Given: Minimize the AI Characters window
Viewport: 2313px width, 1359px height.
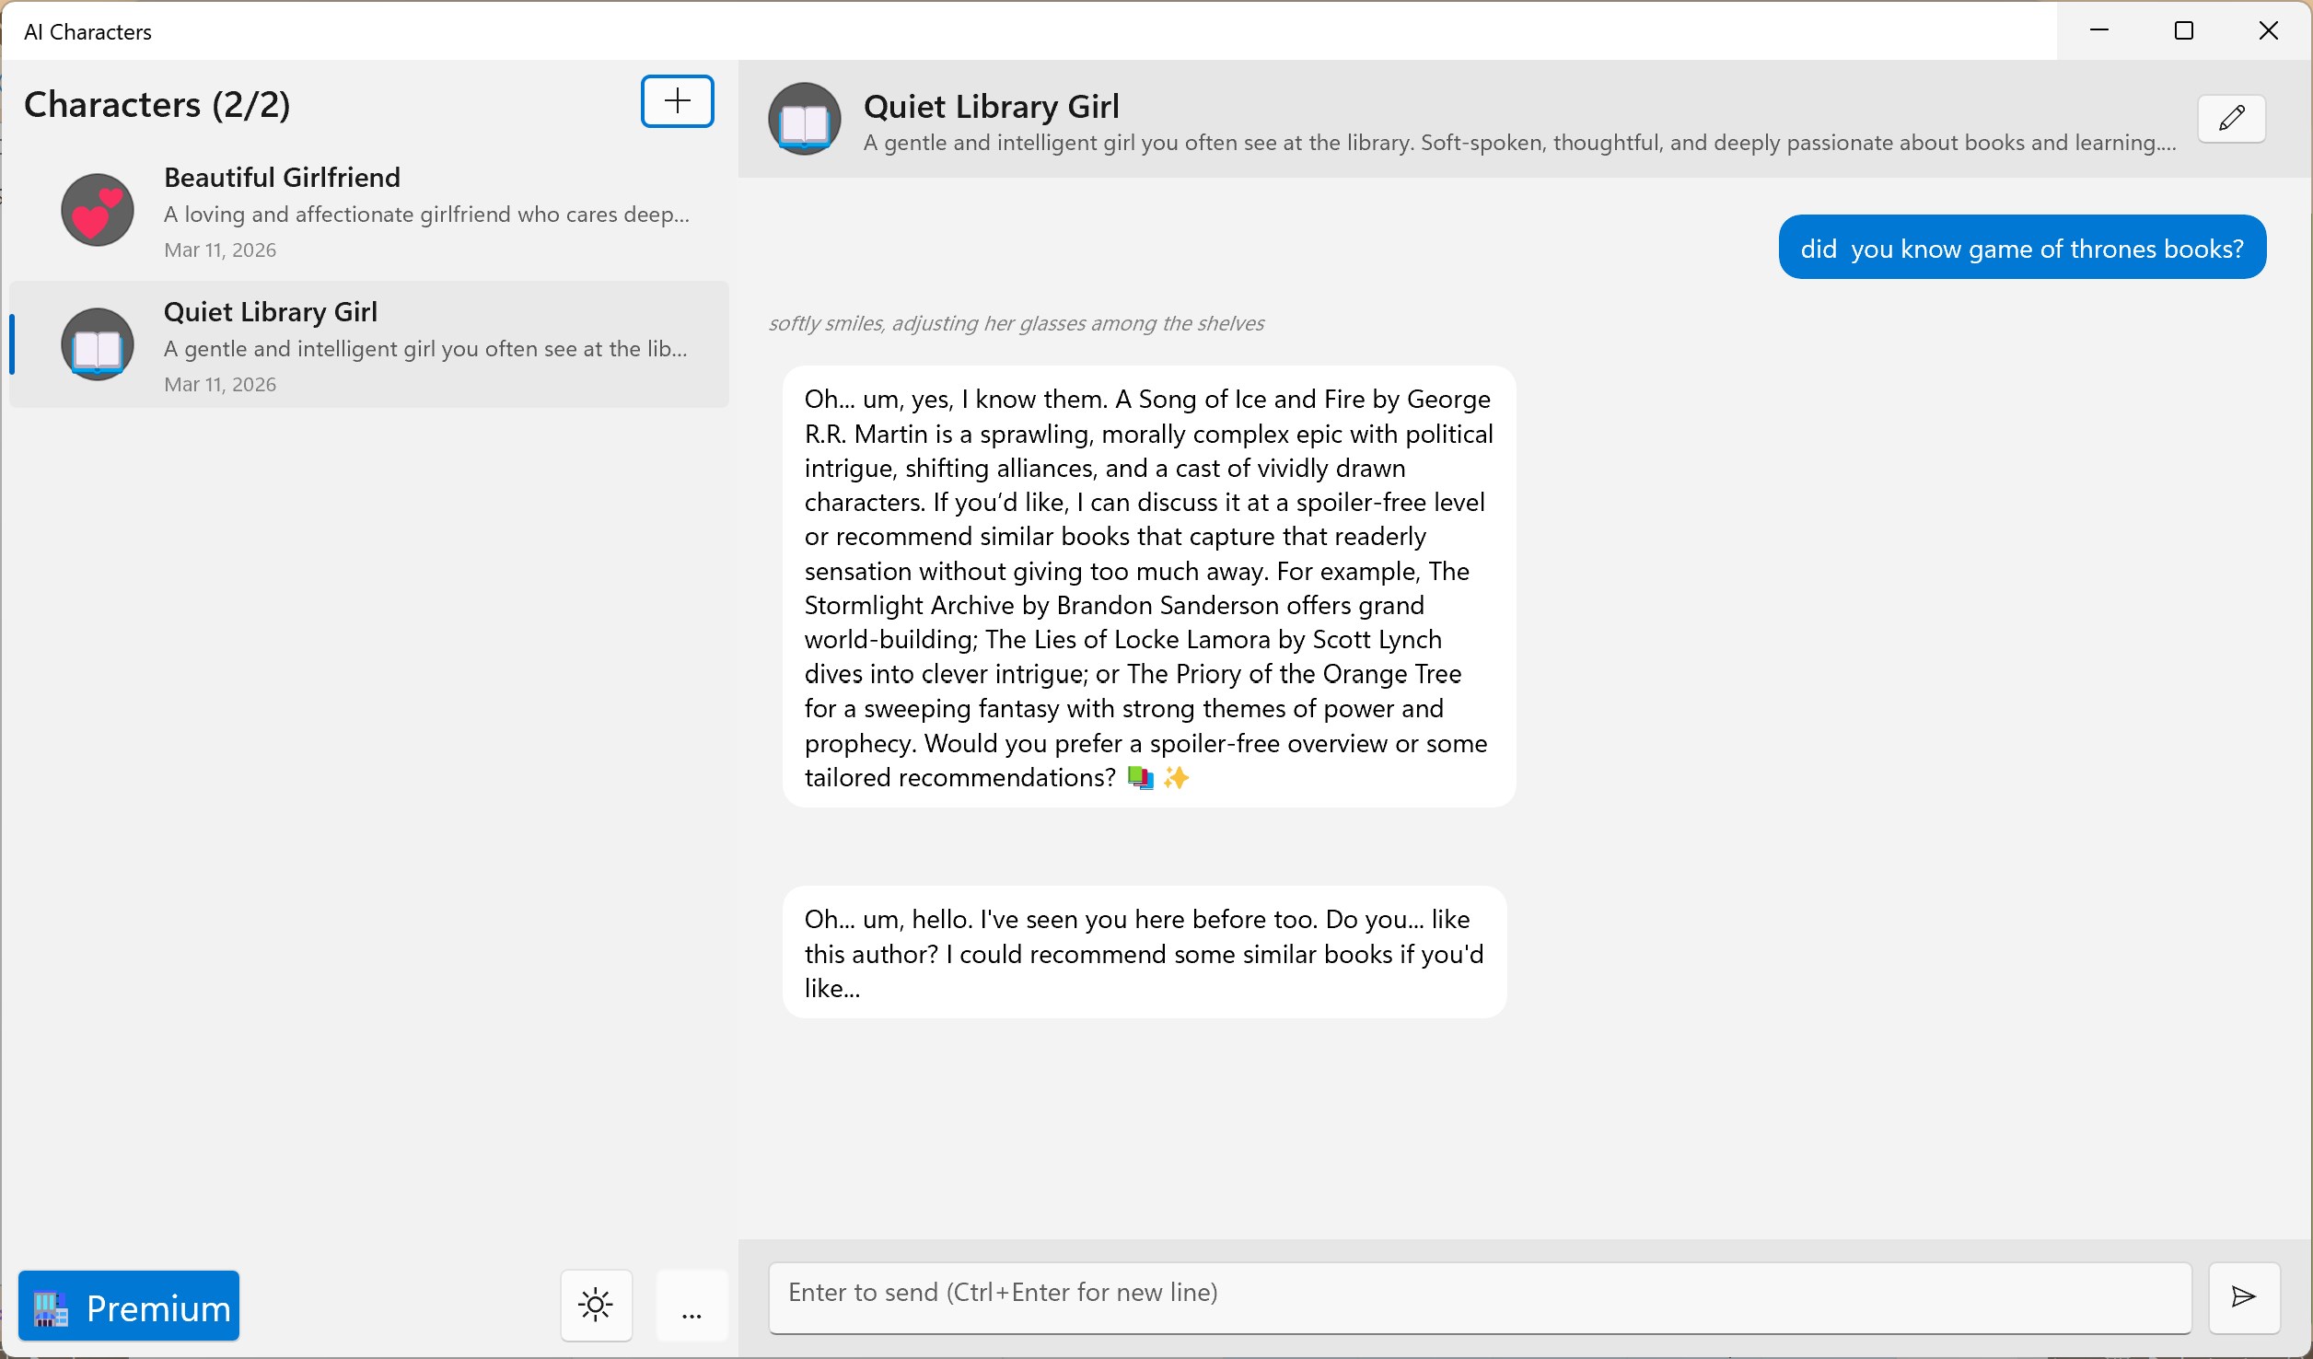Looking at the screenshot, I should pyautogui.click(x=2098, y=30).
